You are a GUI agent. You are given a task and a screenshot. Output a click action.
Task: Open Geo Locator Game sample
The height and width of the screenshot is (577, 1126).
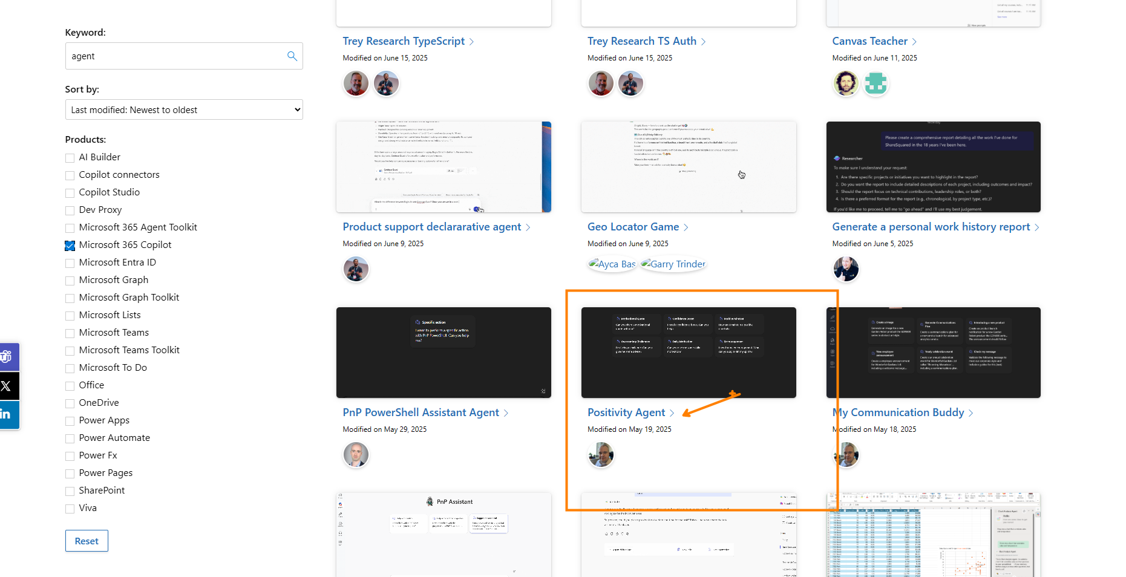[633, 227]
